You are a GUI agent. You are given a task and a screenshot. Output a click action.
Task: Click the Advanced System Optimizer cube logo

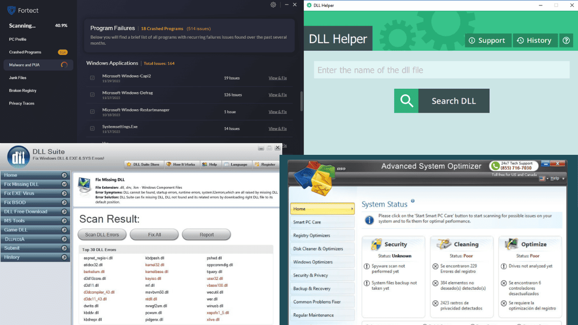pos(314,178)
